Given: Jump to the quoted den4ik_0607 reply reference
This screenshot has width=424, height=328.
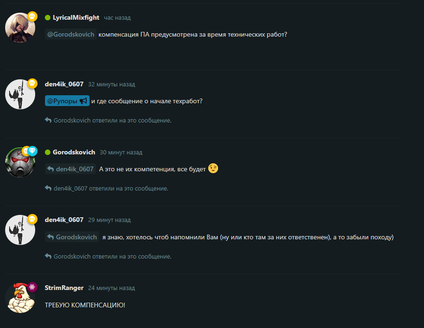Looking at the screenshot, I should pos(70,169).
